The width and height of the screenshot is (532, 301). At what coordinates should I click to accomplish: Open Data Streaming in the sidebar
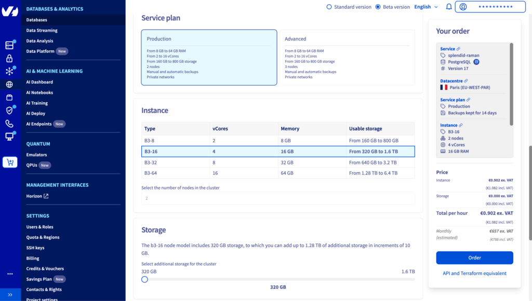[42, 31]
